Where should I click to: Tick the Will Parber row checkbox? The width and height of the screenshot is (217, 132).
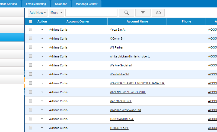(31, 47)
